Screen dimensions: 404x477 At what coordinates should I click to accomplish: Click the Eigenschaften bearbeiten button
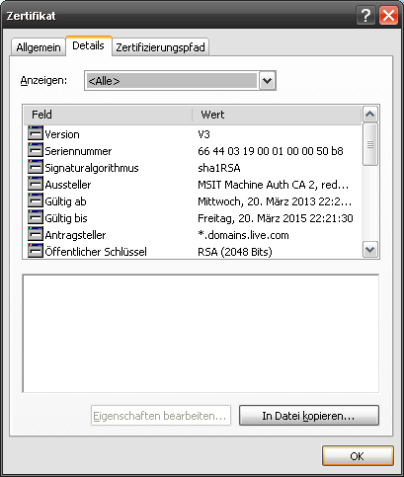coord(161,416)
